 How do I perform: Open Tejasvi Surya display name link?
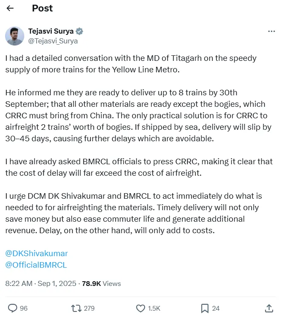(51, 31)
